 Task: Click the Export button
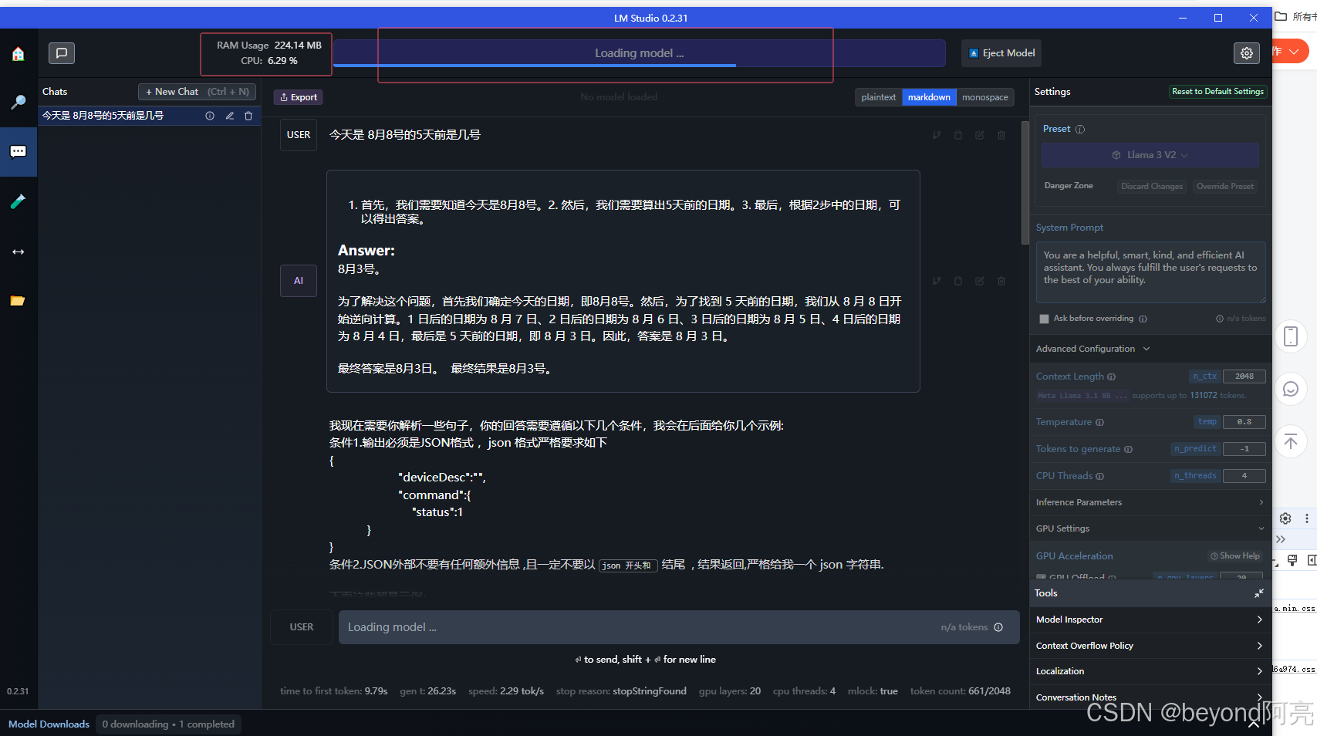point(299,97)
